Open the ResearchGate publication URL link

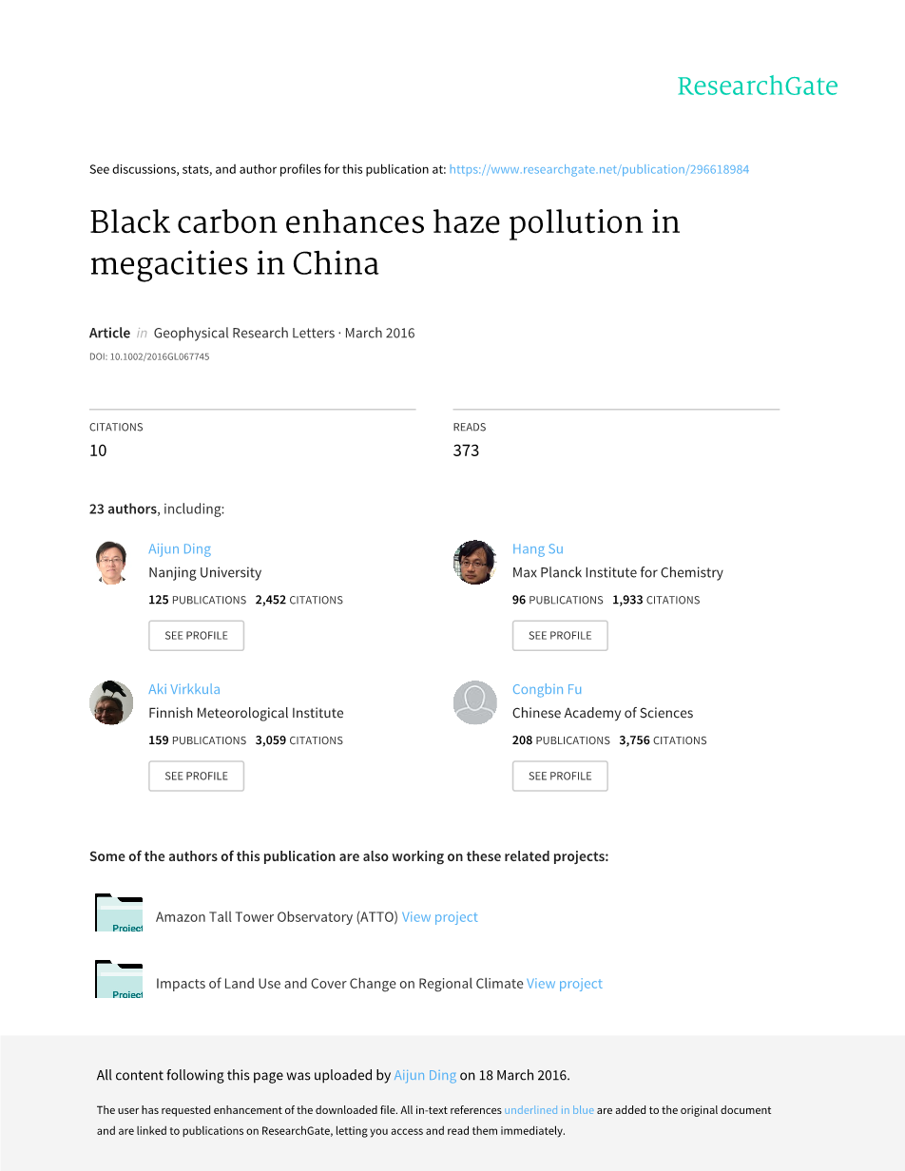[599, 169]
